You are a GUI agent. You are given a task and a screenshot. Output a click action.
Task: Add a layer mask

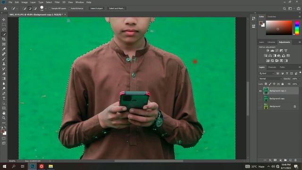[x=275, y=160]
